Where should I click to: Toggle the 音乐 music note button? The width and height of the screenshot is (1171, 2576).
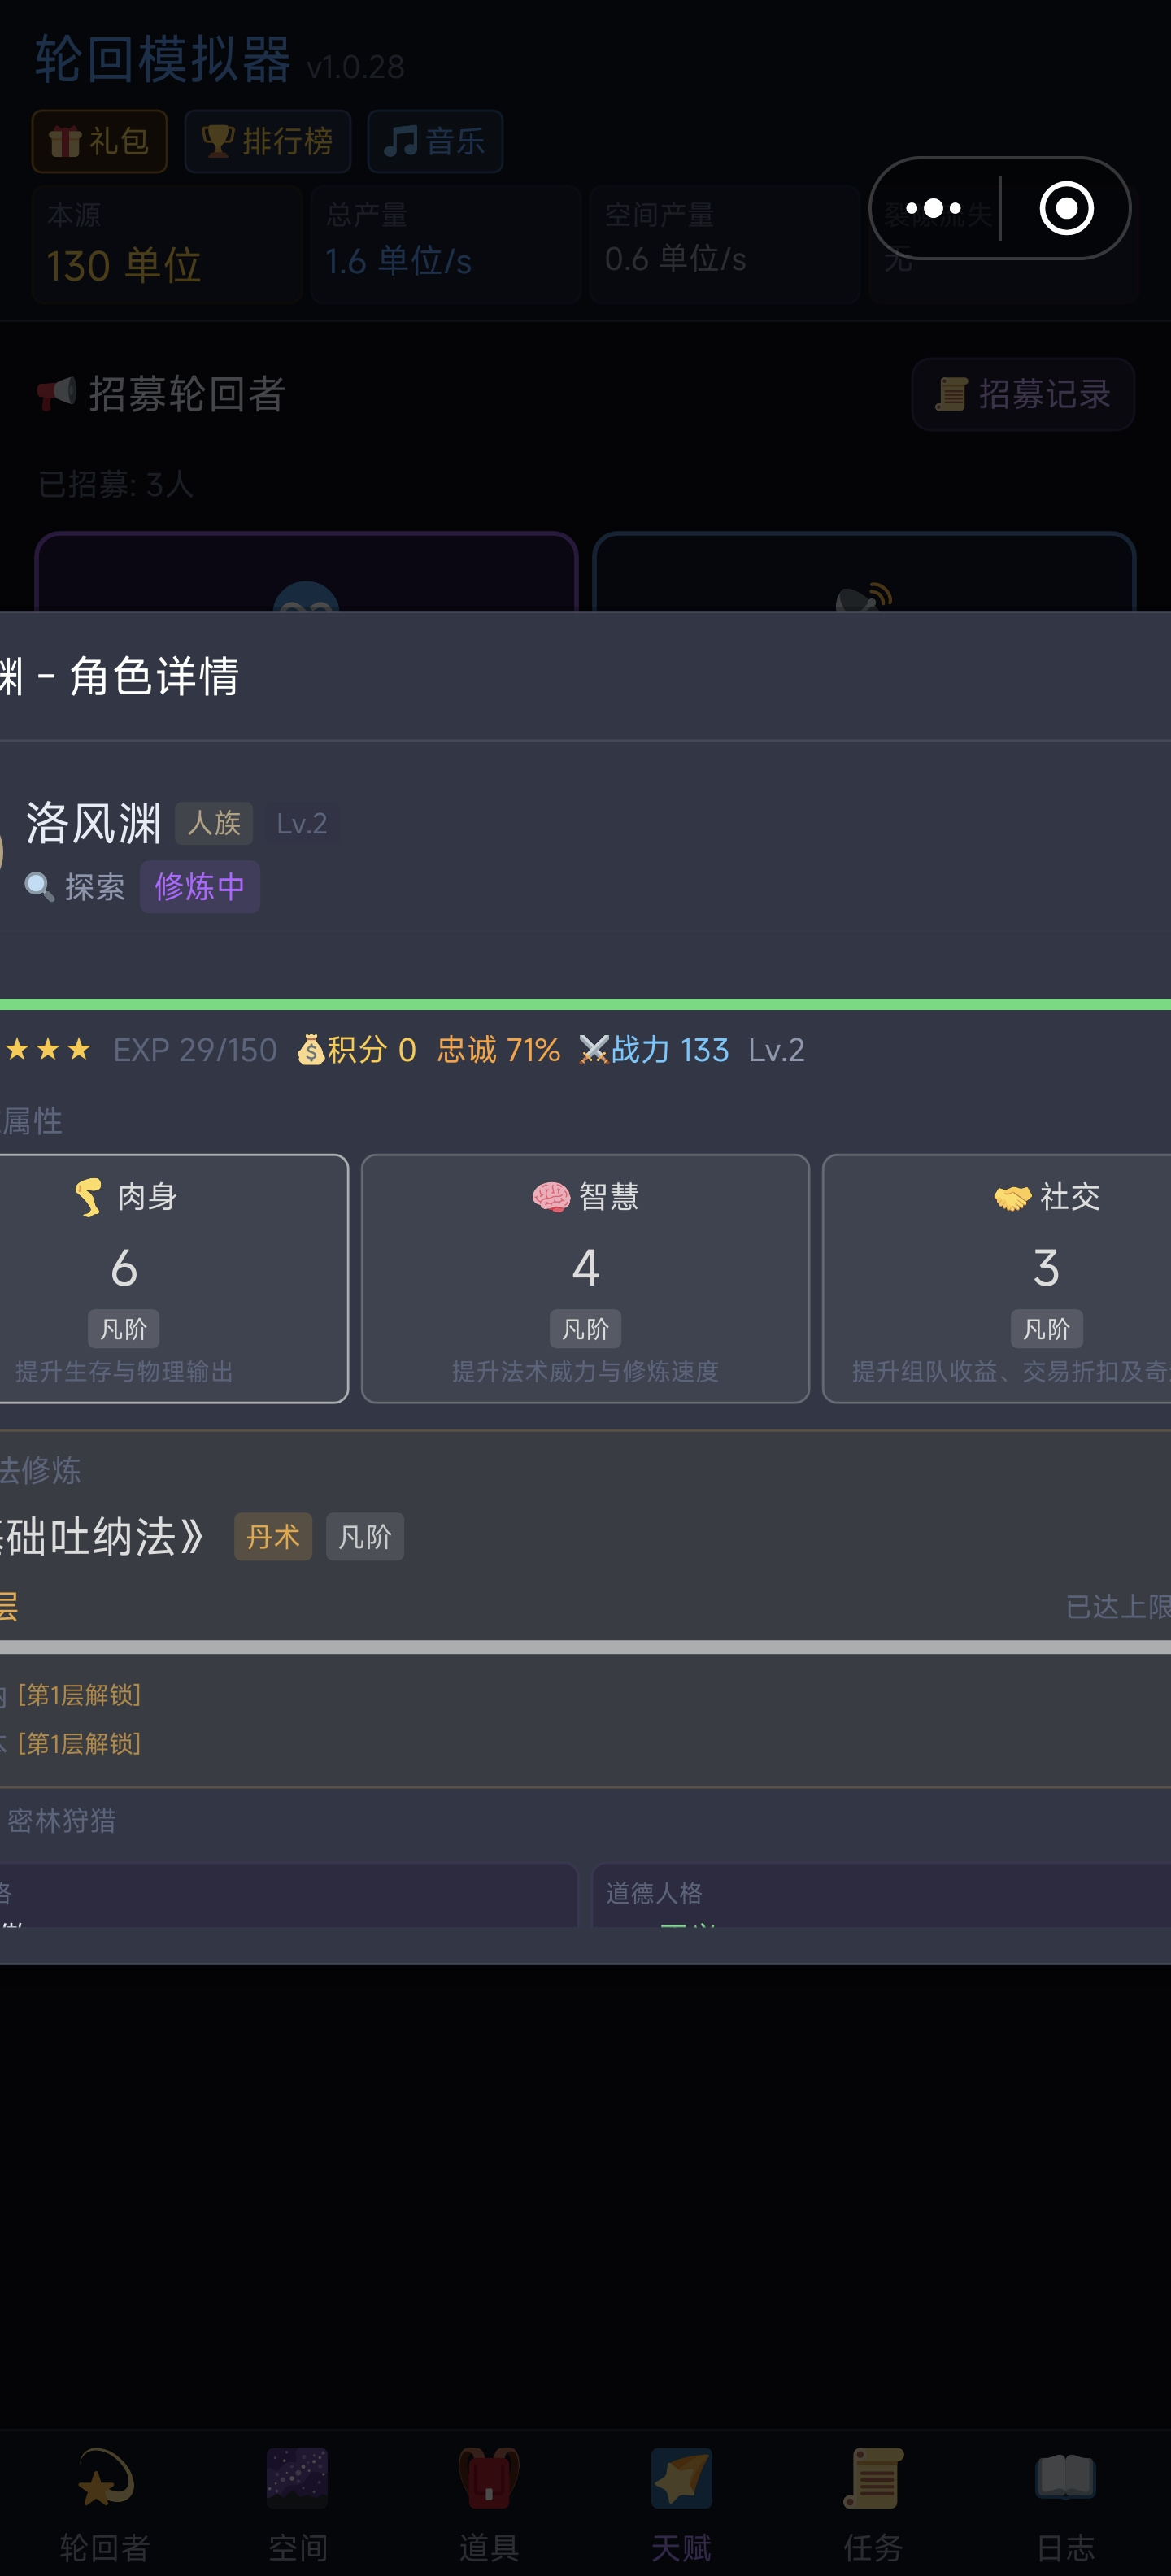(x=435, y=141)
